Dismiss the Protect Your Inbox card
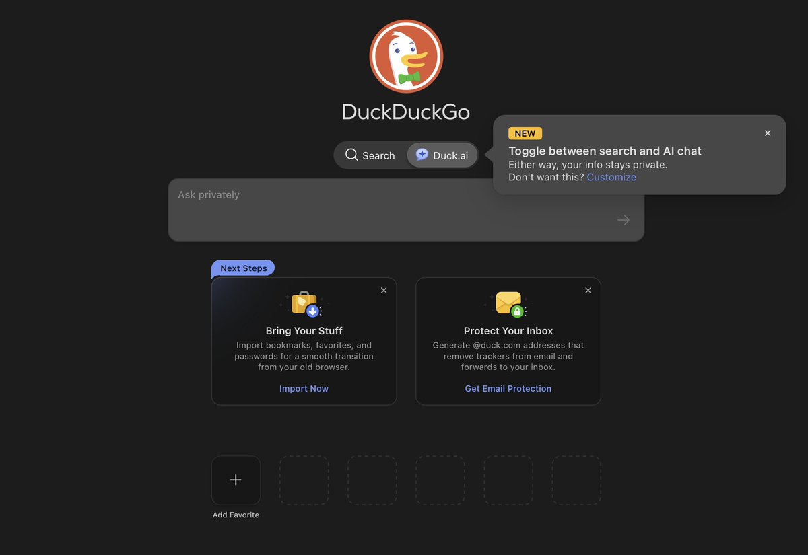This screenshot has width=808, height=555. (x=588, y=290)
